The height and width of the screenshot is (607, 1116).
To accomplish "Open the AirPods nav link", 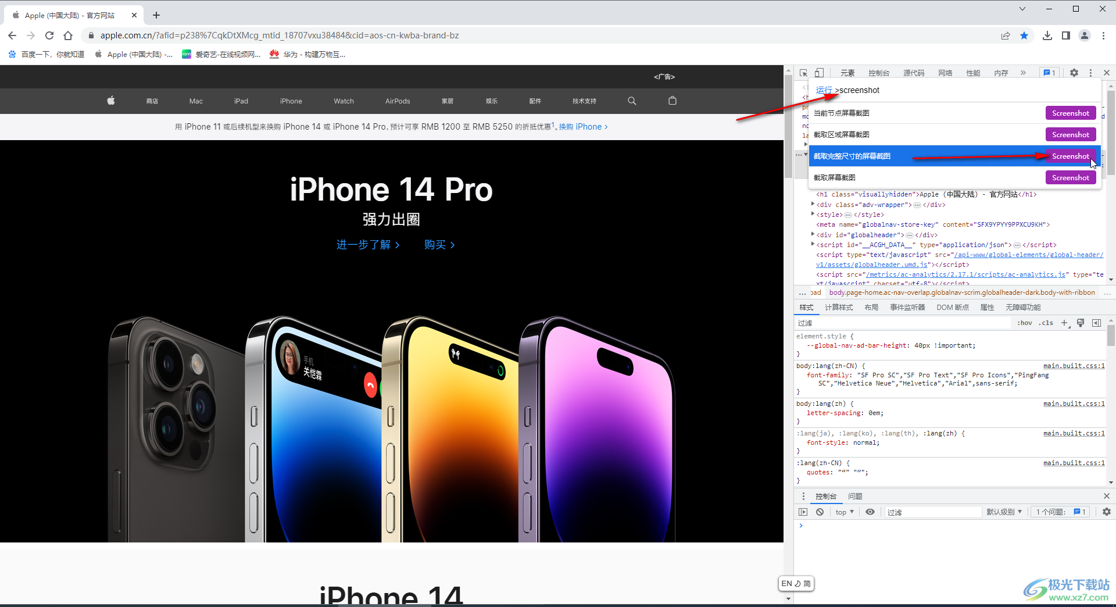I will coord(398,101).
